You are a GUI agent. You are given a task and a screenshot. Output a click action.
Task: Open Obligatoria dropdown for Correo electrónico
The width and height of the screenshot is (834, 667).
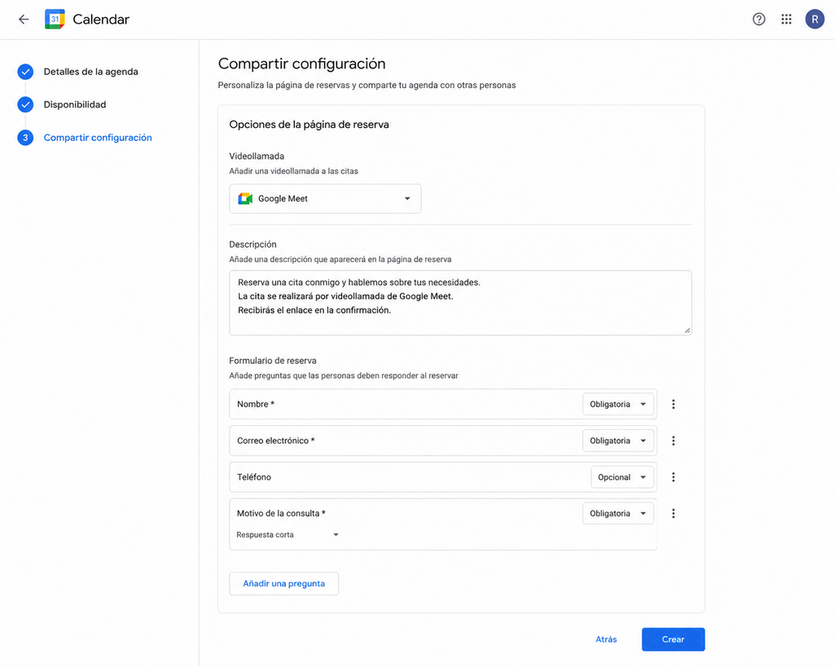coord(617,441)
